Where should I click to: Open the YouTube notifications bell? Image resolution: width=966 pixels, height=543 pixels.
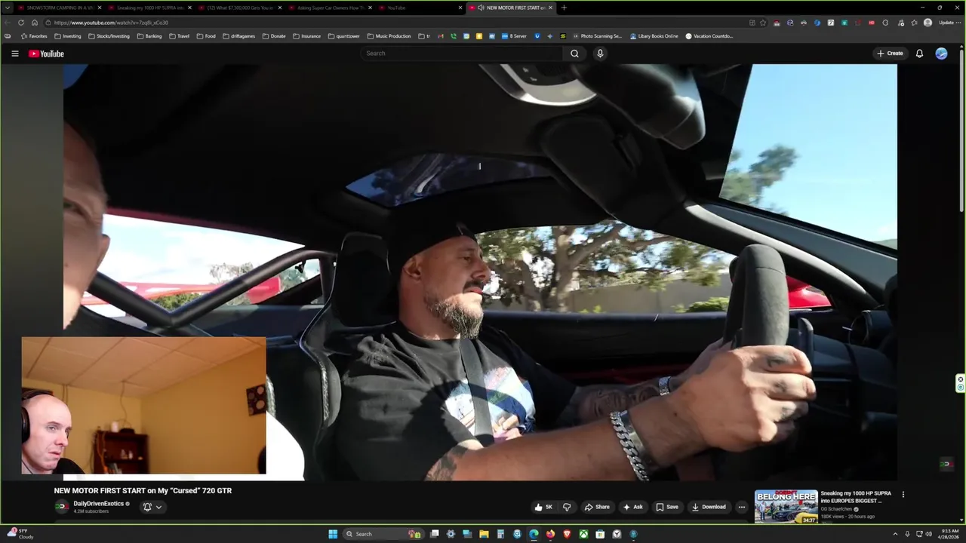point(919,54)
